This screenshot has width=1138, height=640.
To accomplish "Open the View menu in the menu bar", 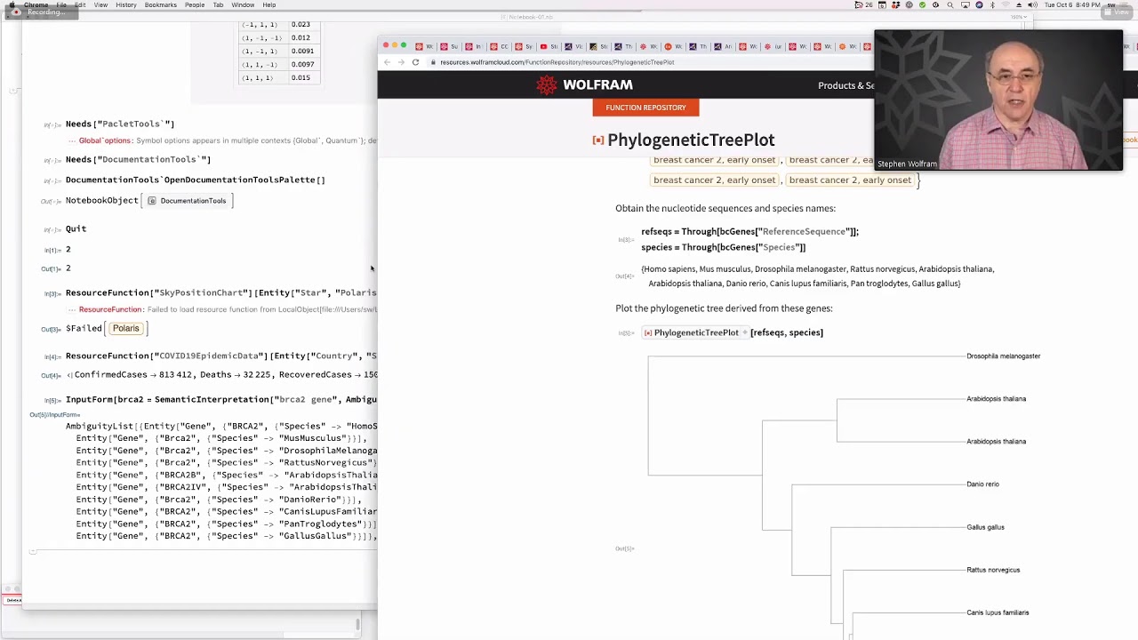I will 100,5.
